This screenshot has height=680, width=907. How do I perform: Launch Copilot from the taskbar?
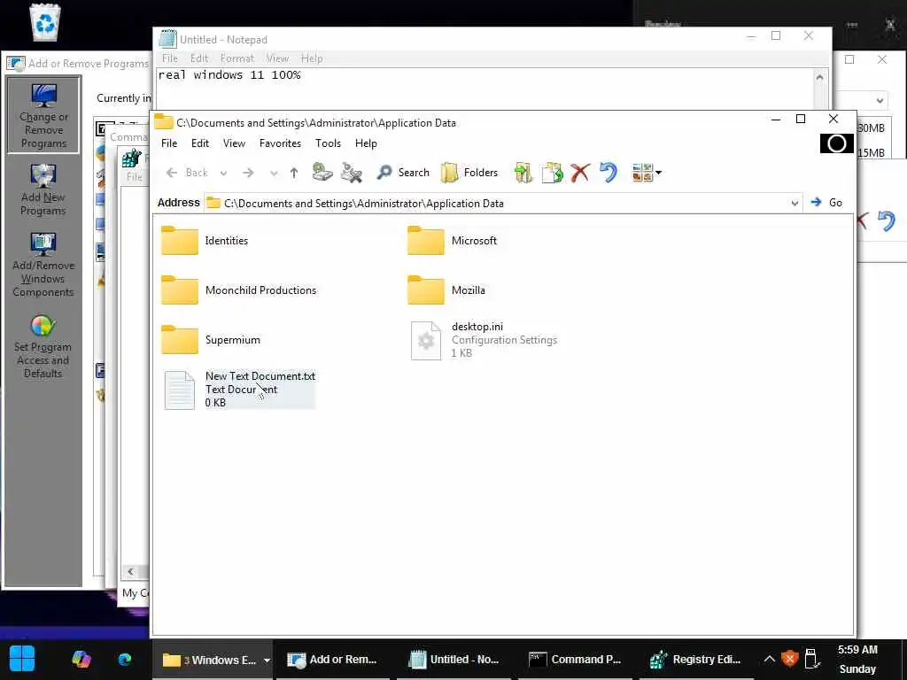81,659
